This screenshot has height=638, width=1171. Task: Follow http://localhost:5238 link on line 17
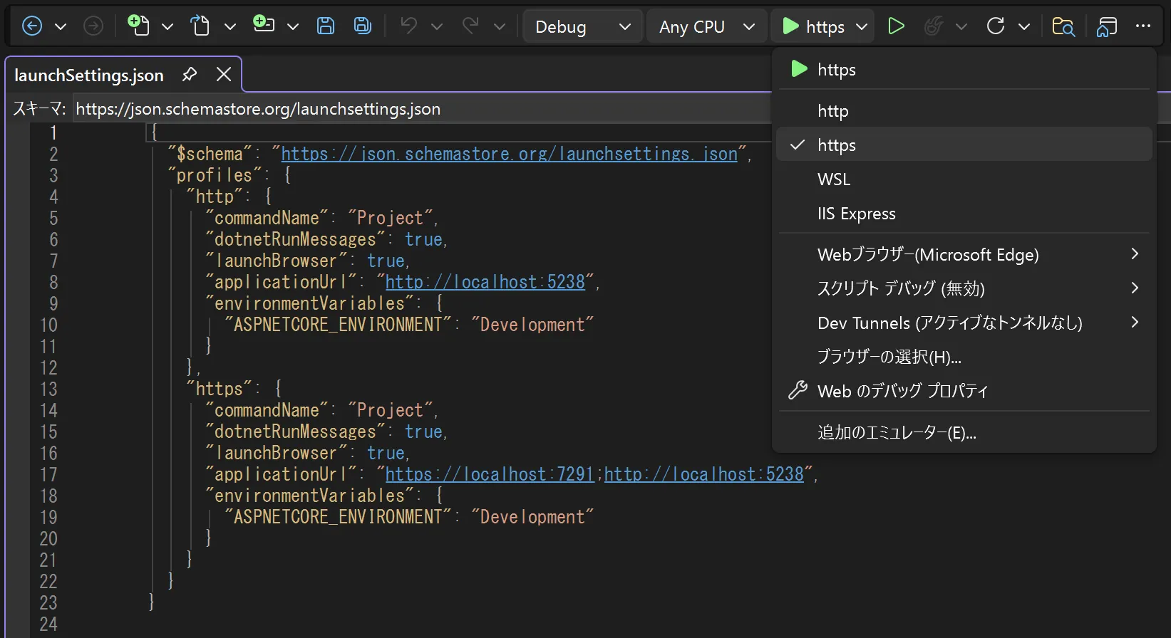click(x=704, y=474)
